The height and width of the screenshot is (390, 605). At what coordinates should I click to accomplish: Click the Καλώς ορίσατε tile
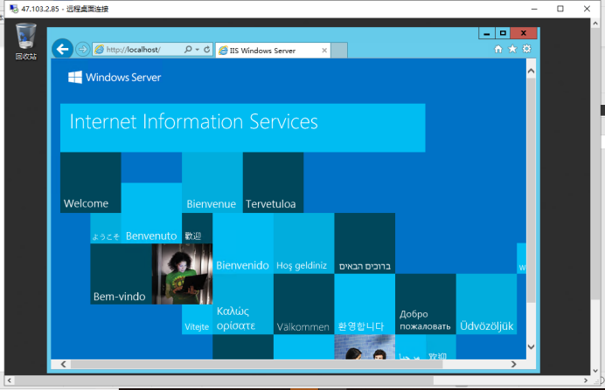243,304
